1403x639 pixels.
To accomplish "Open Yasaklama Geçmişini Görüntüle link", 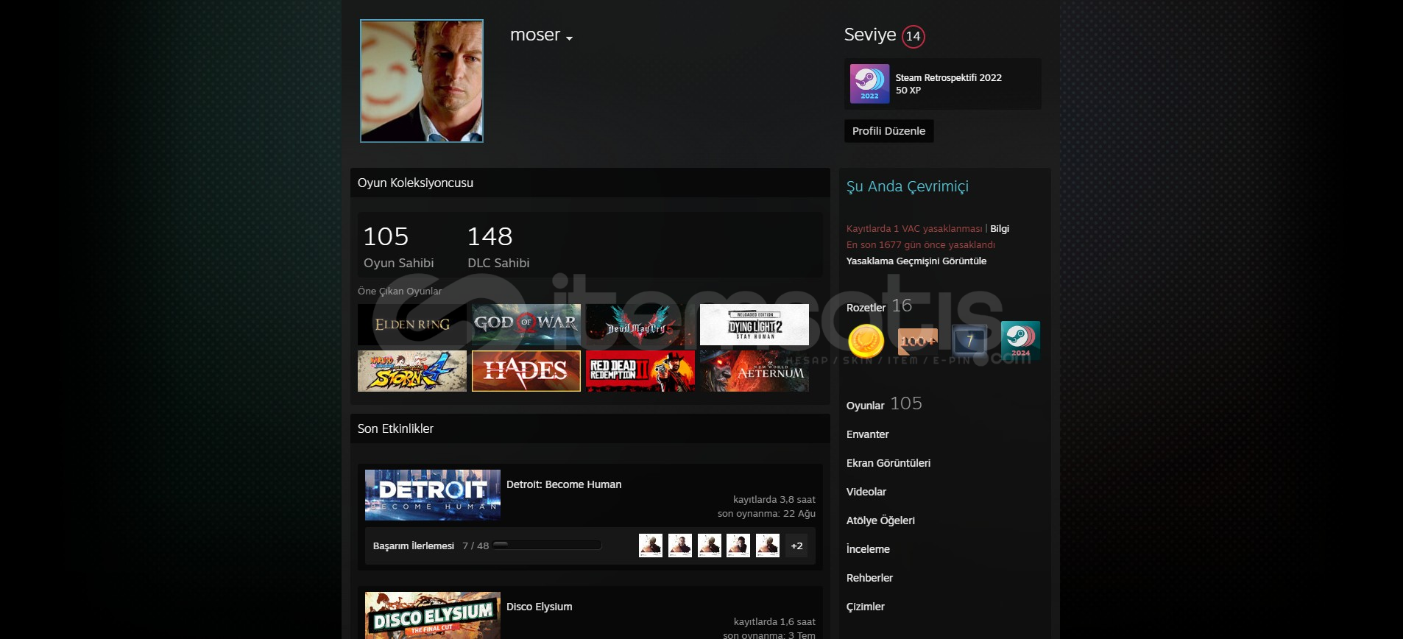I will 916,261.
